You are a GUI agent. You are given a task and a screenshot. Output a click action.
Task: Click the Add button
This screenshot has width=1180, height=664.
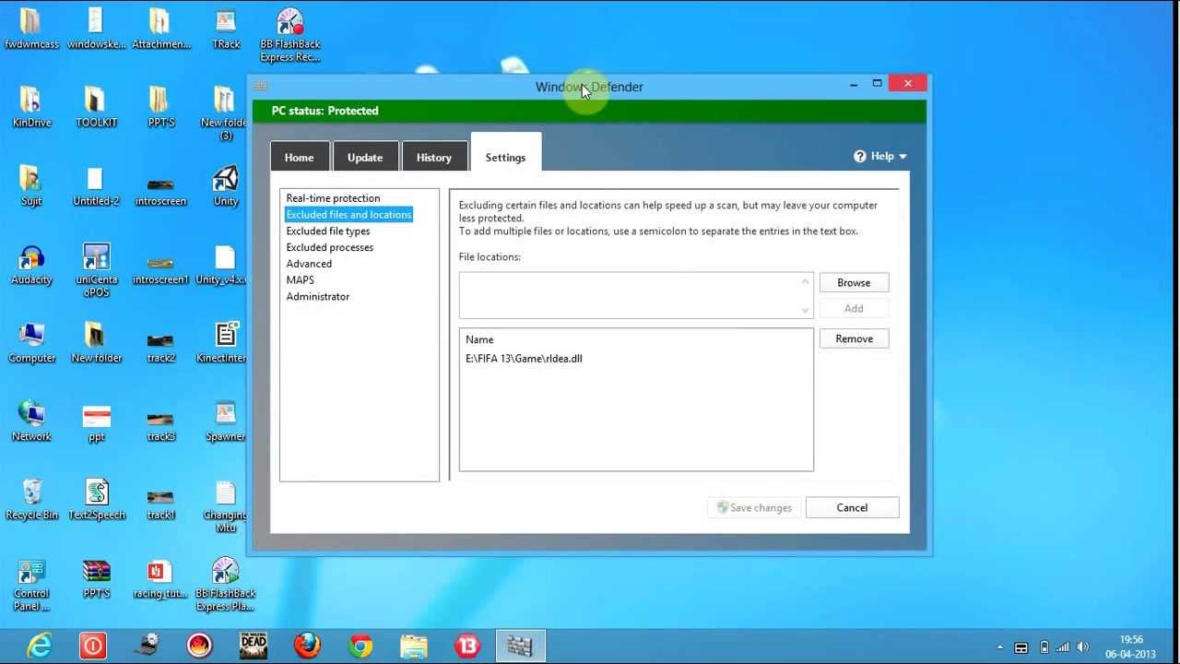854,308
